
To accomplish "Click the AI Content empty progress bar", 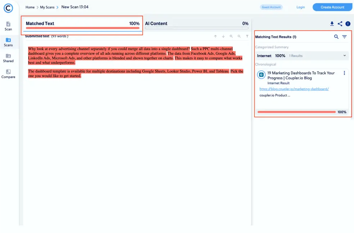I will coord(197,28).
